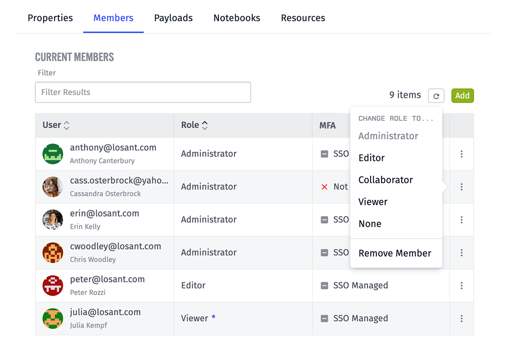Open actions menu for Cassandra Osterbrock
This screenshot has height=347, width=509.
click(x=461, y=187)
